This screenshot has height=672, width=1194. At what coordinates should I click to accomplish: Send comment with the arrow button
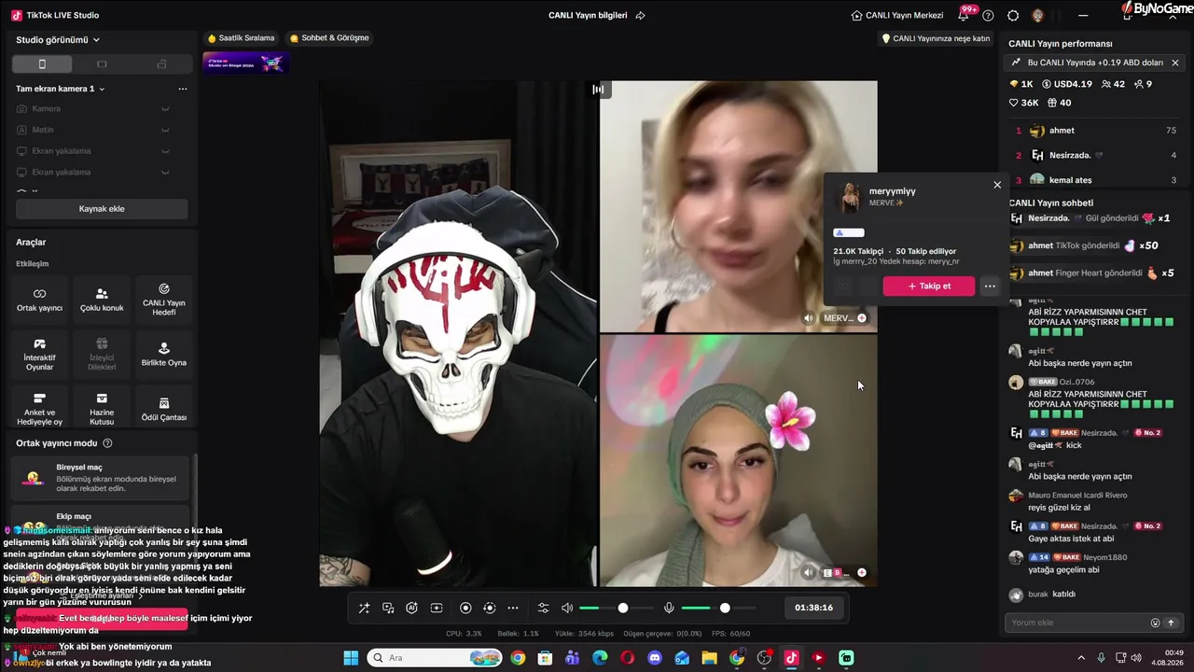pyautogui.click(x=1171, y=623)
